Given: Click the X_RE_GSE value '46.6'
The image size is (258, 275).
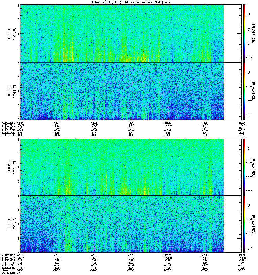Looking at the screenshot, I should click(x=168, y=123).
